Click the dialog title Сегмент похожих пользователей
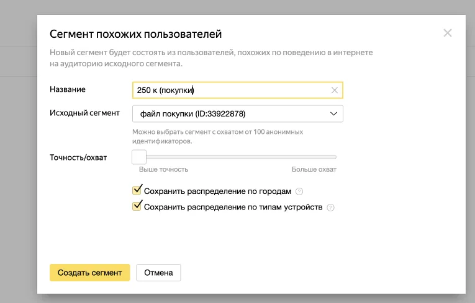475x303 pixels. [x=136, y=34]
